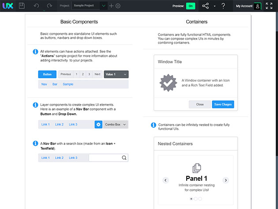Screen dimensions: 278x209
Task: Click the Save Changes button
Action: (223, 104)
